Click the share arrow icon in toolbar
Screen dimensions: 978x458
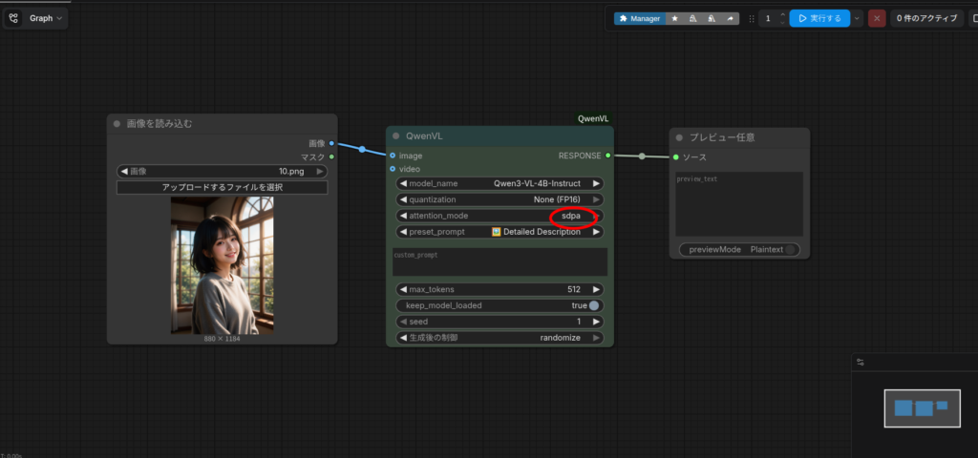[730, 18]
